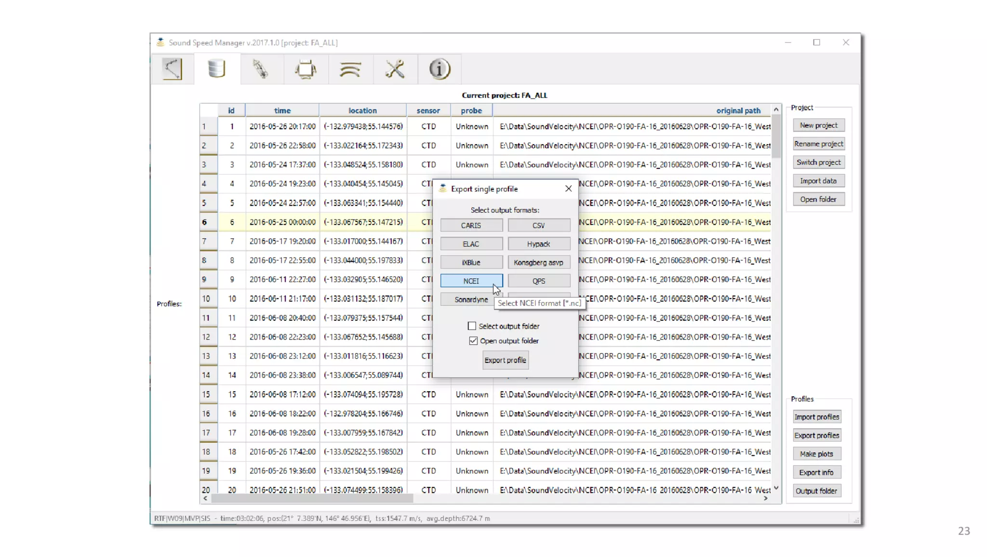This screenshot has width=987, height=557.
Task: Click the Export profile button
Action: pos(505,360)
